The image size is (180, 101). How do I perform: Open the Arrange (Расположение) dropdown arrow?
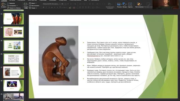[x=141, y=4]
